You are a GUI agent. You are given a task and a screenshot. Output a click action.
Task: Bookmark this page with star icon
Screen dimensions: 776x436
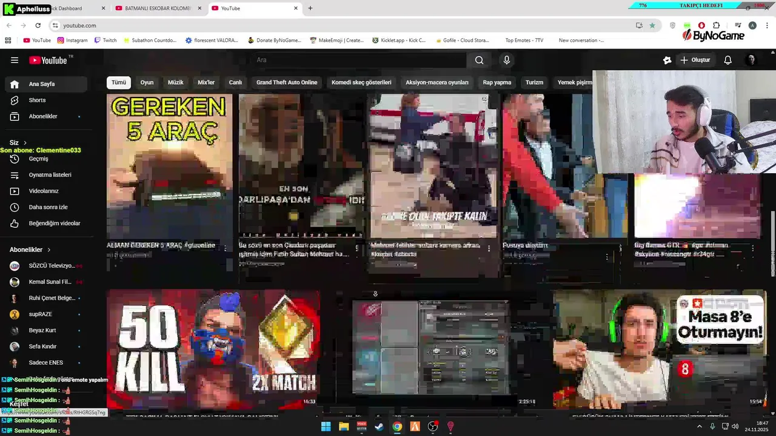(652, 25)
